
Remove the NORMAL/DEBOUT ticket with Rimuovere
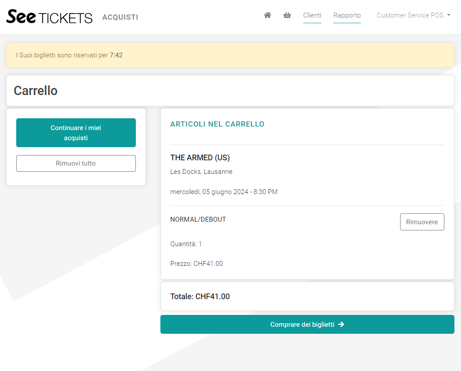pos(422,222)
